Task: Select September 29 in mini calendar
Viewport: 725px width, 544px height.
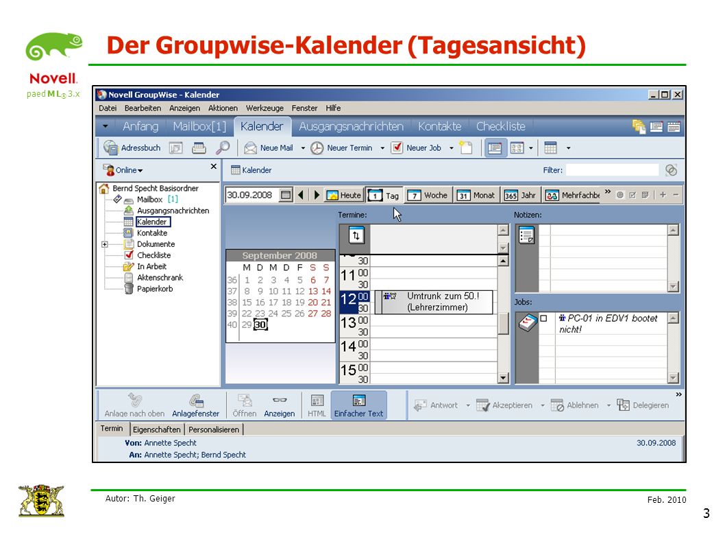Action: [247, 324]
